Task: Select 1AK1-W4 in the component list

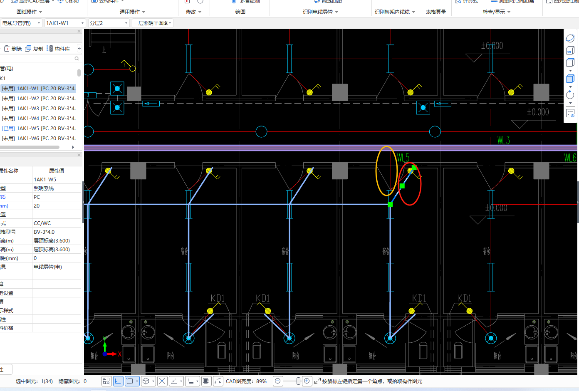Action: click(38, 118)
